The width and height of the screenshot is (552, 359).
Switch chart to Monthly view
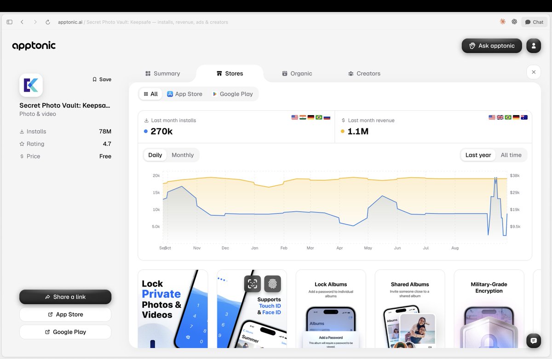tap(183, 155)
